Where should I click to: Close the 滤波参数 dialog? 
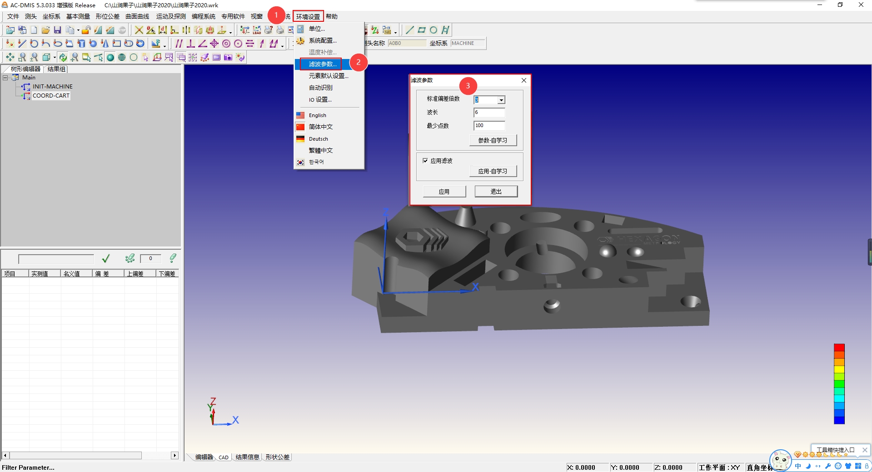[x=524, y=80]
